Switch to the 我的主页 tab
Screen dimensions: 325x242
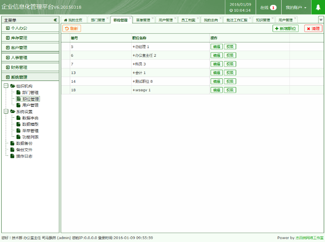73,20
